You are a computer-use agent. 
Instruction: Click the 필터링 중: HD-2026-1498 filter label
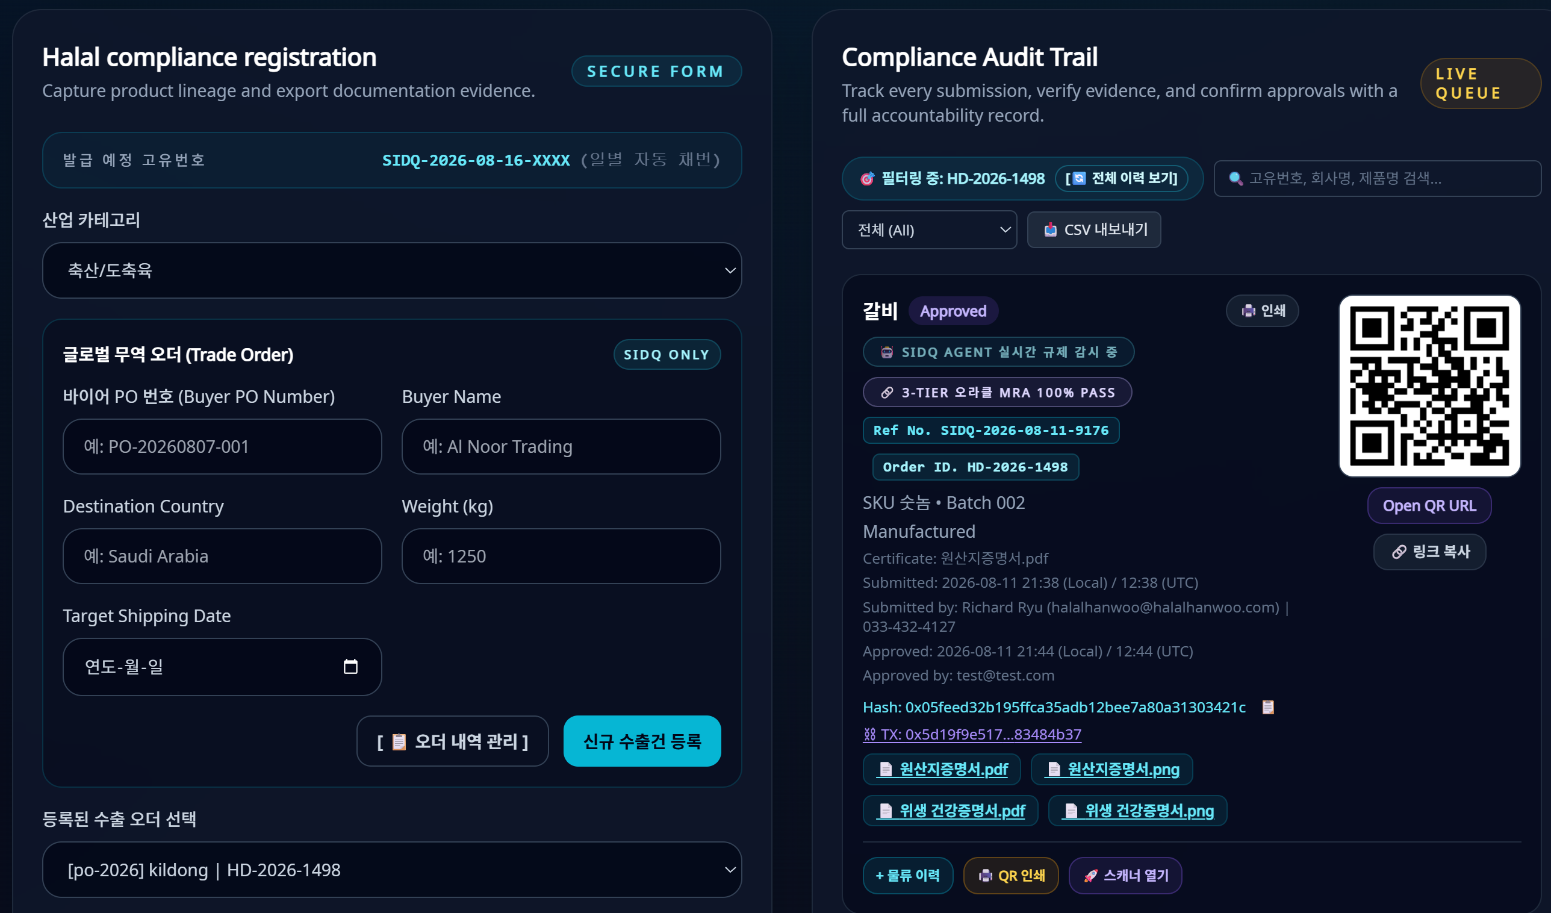tap(963, 178)
